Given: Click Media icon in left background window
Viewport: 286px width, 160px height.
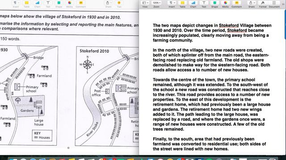Looking at the screenshot, I should (70, 4).
